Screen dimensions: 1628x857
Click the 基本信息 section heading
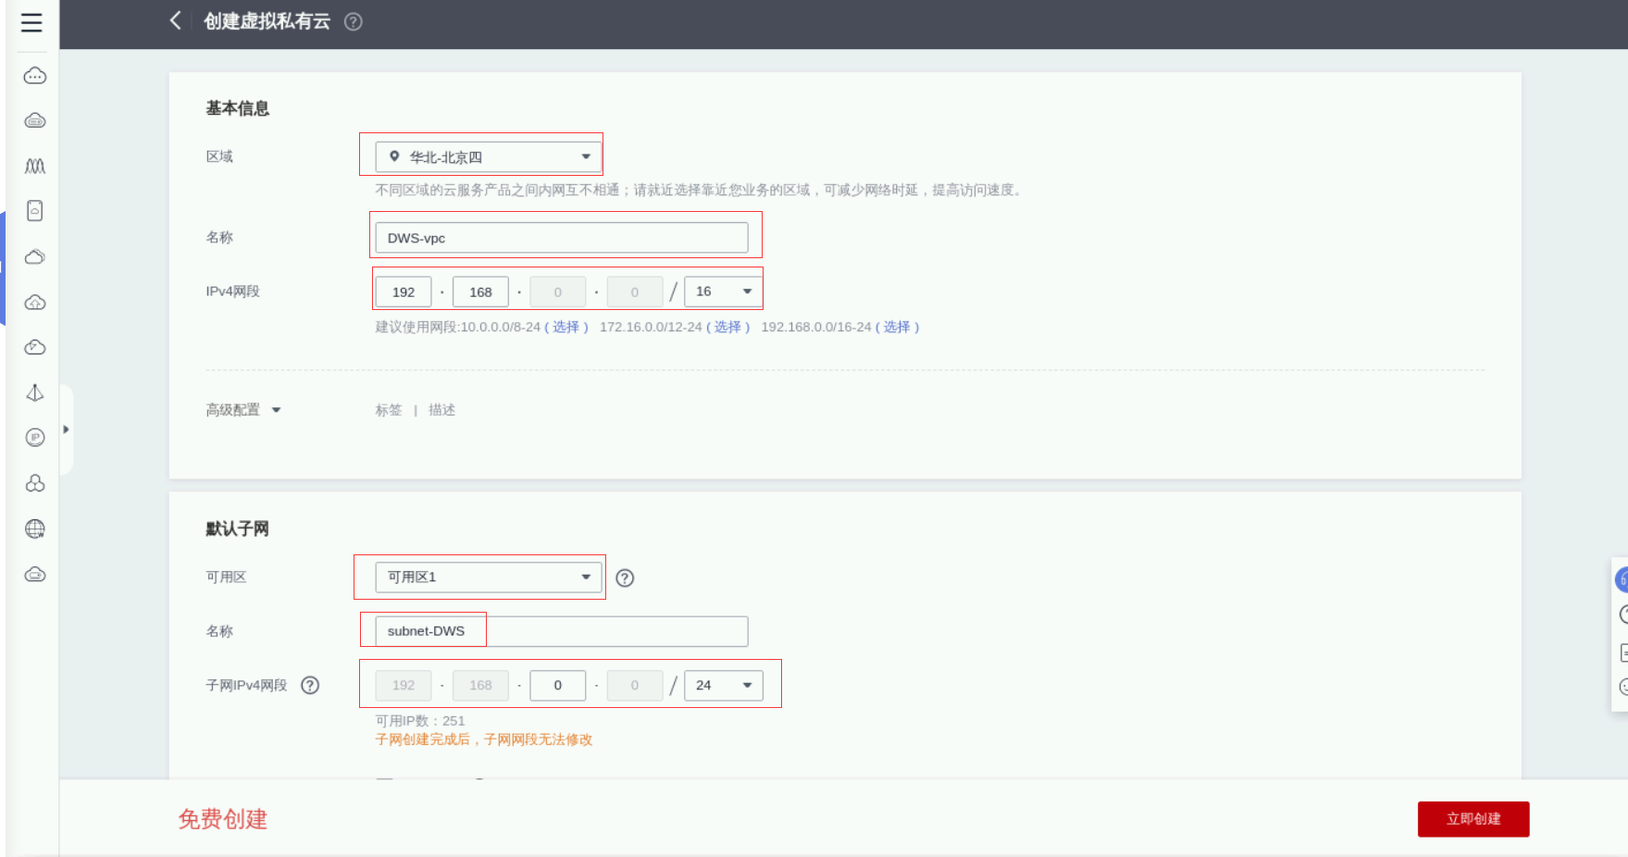238,108
